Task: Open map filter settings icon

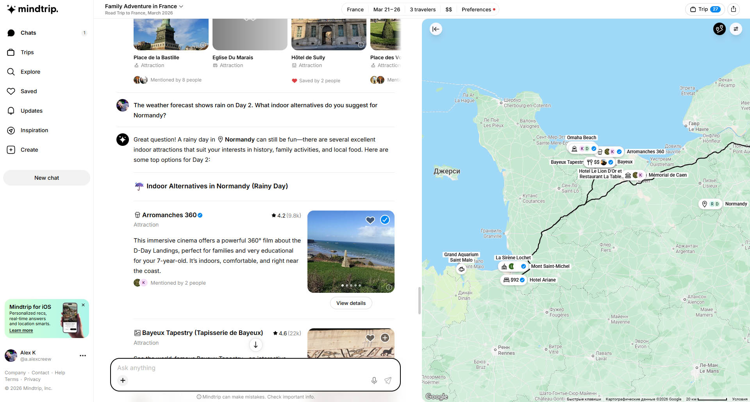Action: (736, 29)
